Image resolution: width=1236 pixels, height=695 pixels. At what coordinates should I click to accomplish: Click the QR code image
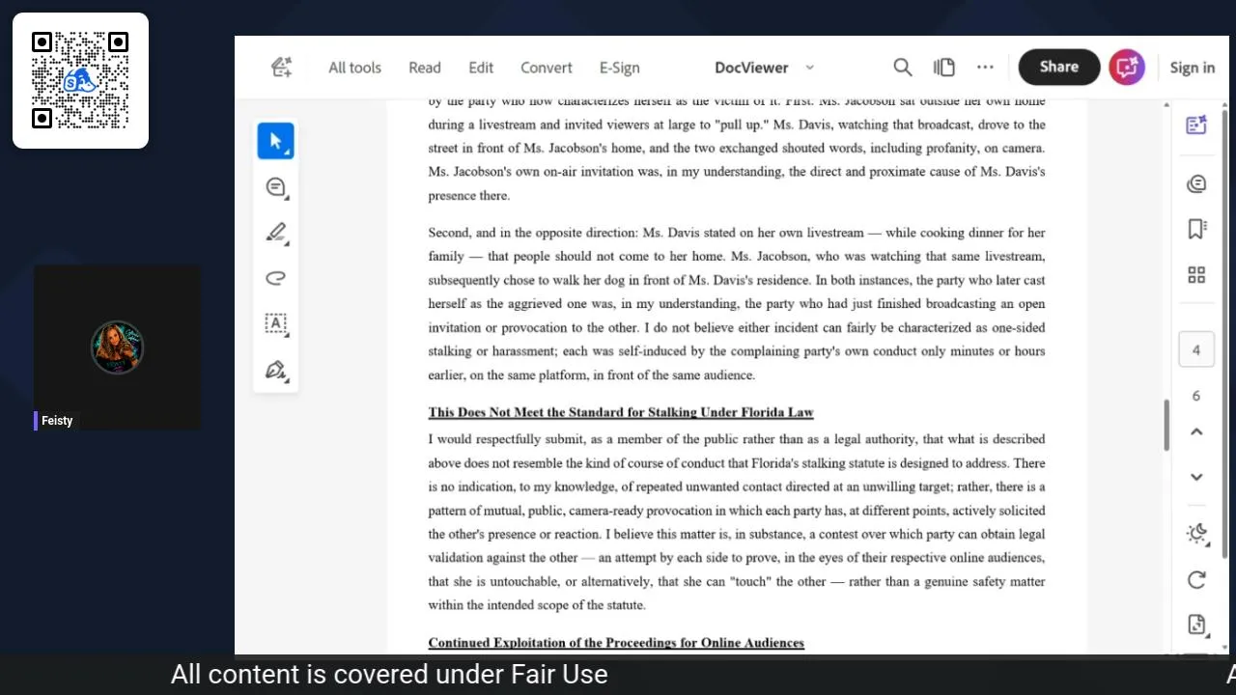click(x=80, y=80)
